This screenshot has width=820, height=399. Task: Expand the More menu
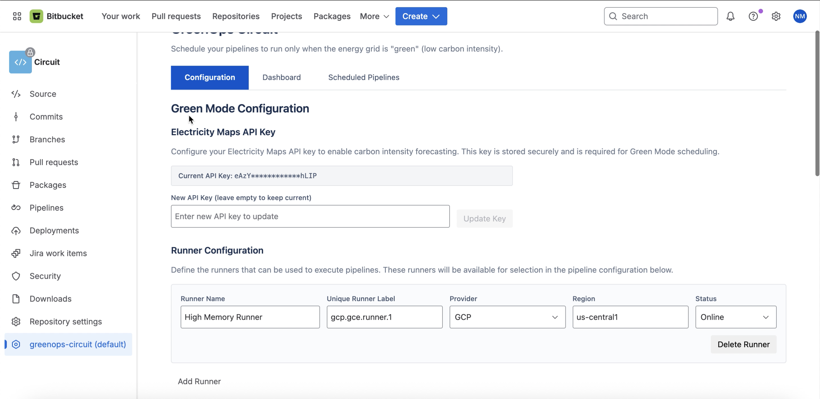[x=374, y=16]
